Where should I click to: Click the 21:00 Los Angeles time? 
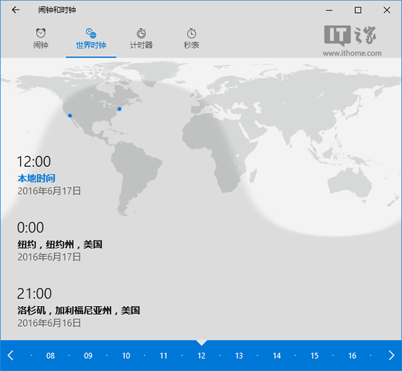pos(34,293)
